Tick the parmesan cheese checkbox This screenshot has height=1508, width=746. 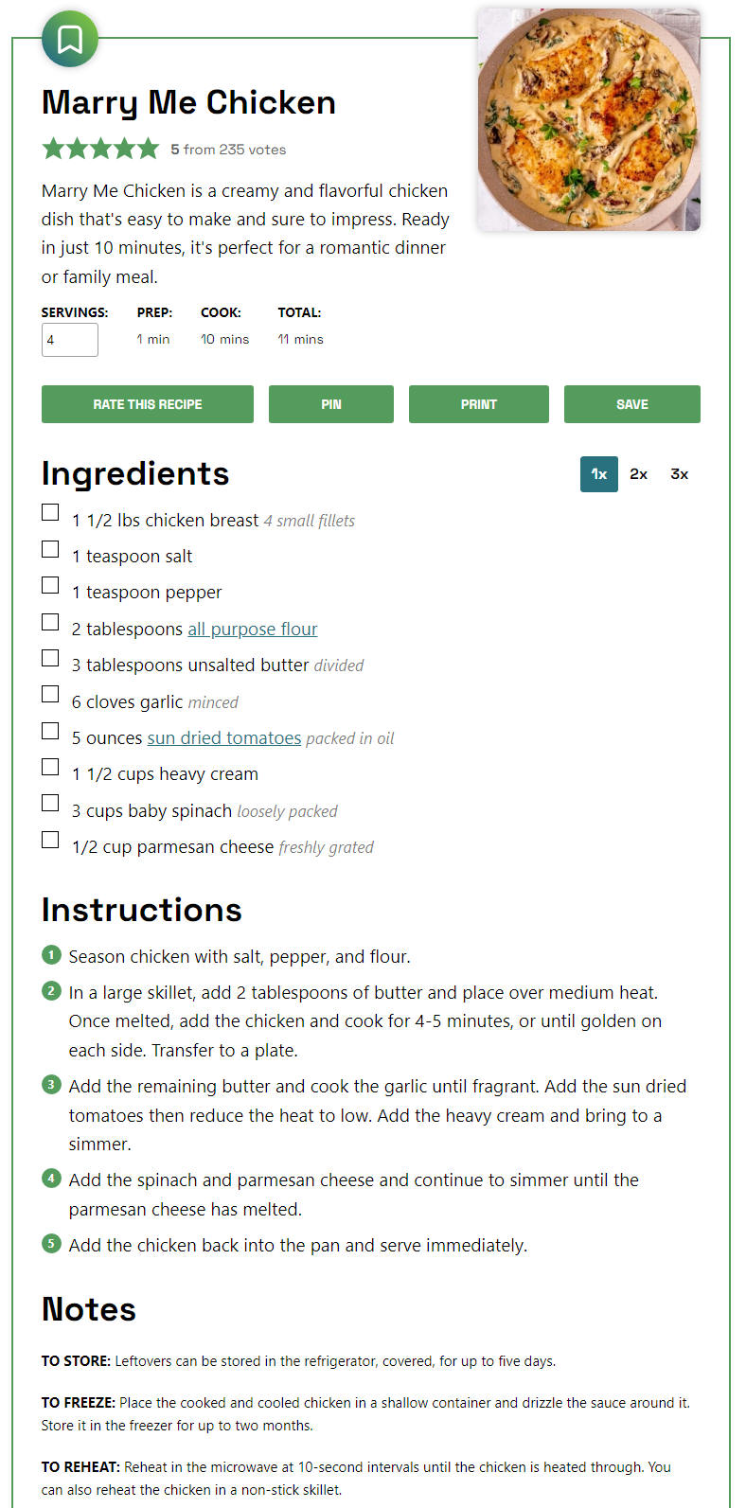coord(50,840)
